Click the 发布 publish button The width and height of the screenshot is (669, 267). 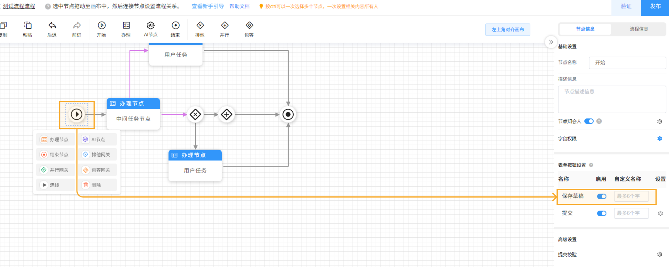(x=655, y=7)
